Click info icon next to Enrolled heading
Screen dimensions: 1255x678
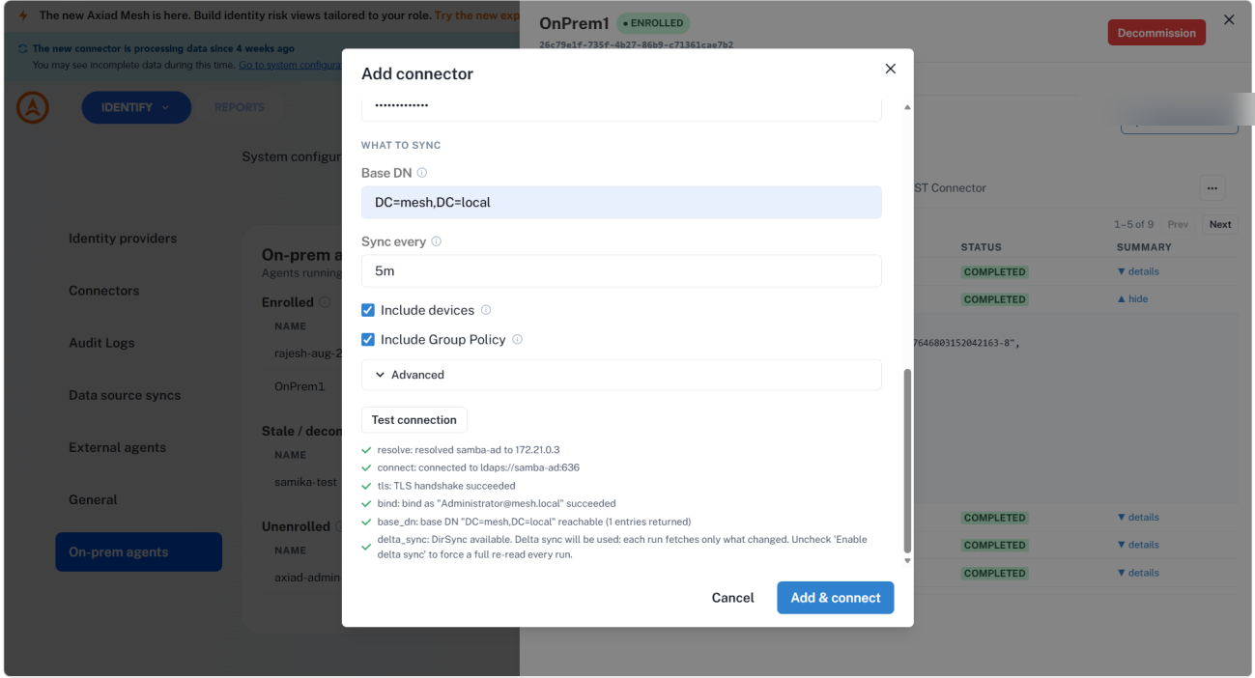(x=325, y=302)
